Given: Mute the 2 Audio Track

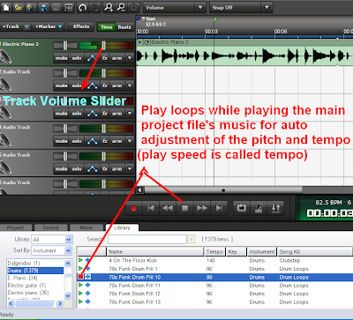Looking at the screenshot, I should tap(61, 86).
